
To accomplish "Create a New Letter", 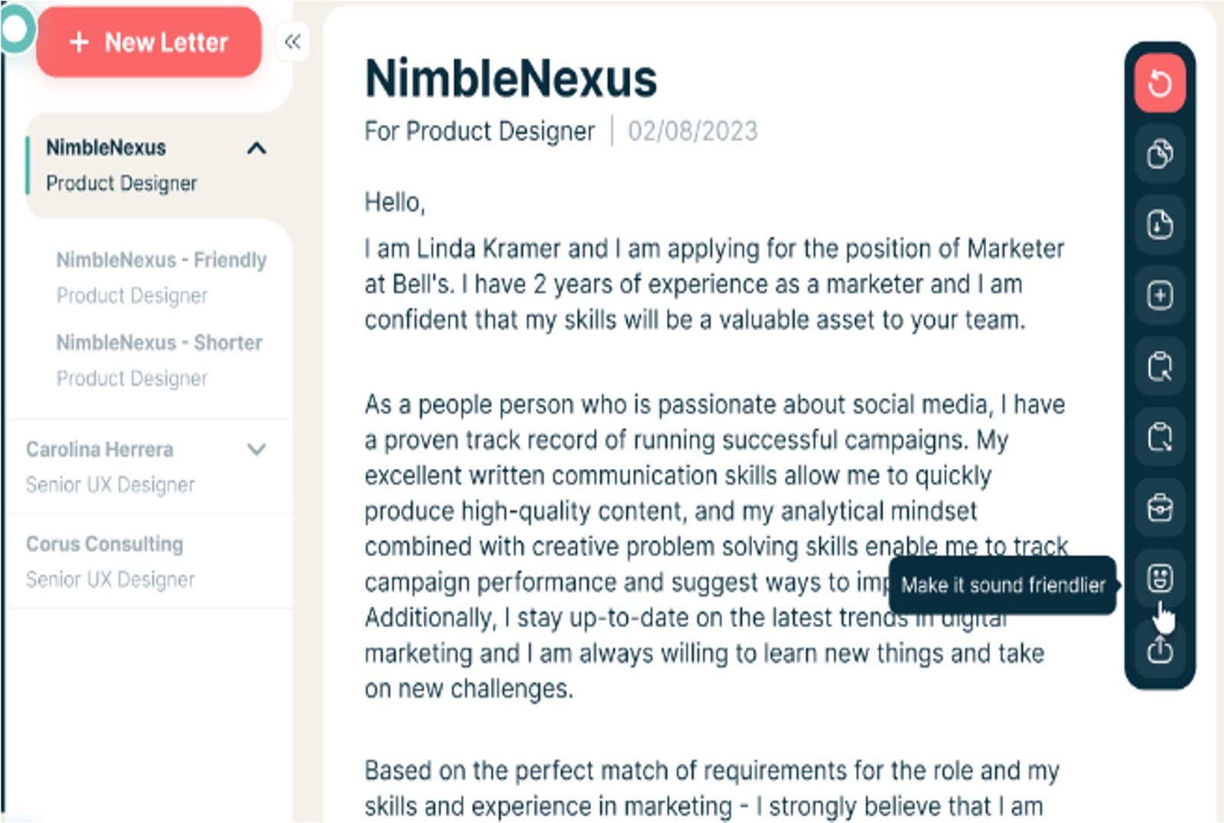I will tap(149, 42).
